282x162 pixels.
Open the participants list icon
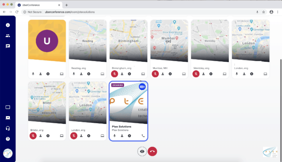point(8,36)
